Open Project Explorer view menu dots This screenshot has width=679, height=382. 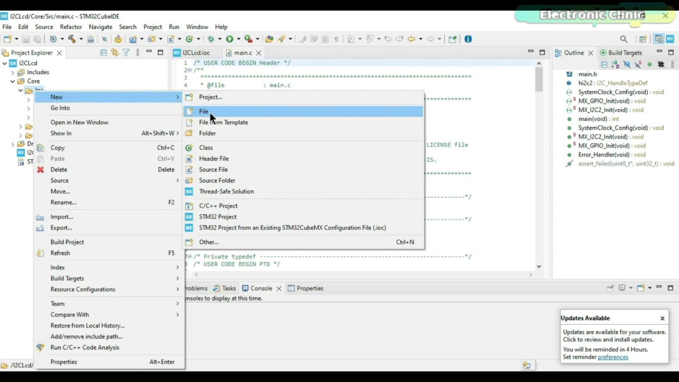(137, 53)
